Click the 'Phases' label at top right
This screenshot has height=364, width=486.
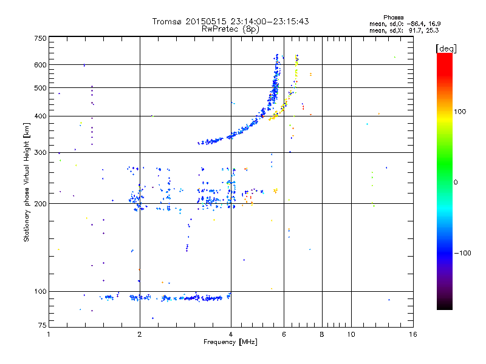(x=393, y=18)
